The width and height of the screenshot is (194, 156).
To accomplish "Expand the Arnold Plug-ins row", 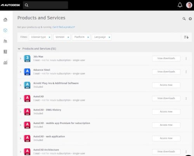I will pyautogui.click(x=20, y=85).
